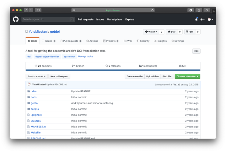The image size is (226, 152).
Task: View the 1 contributor
Action: click(148, 66)
